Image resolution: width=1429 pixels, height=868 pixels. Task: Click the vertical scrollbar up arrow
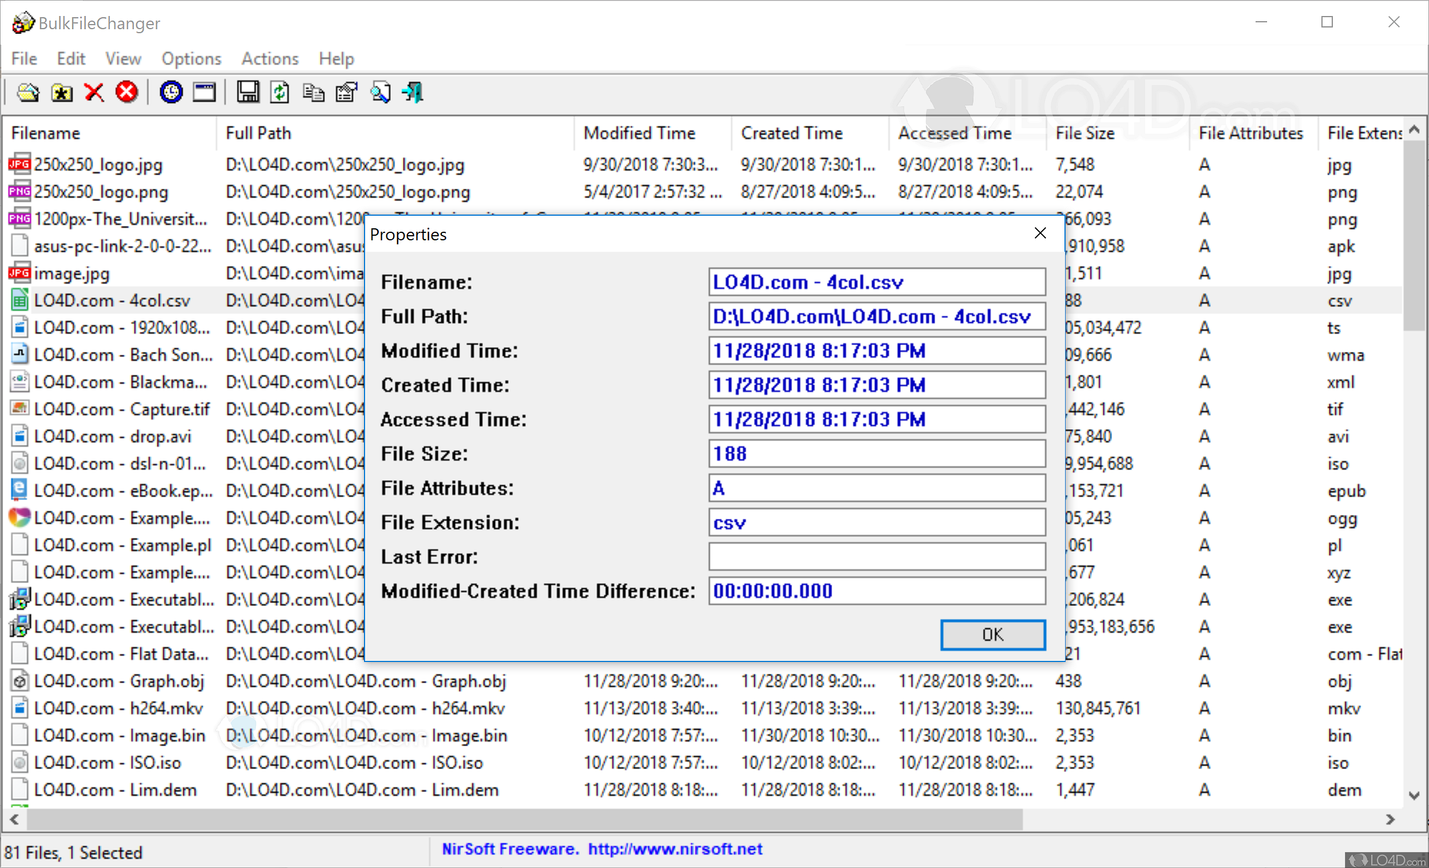(x=1414, y=130)
